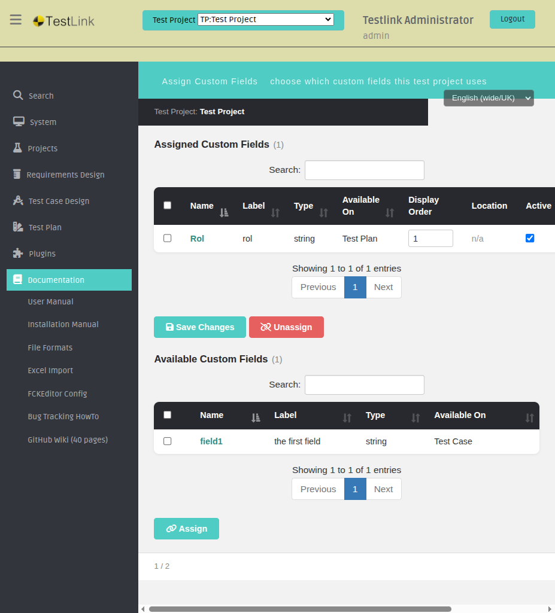Open the Installation Manual link
The image size is (555, 613).
(x=63, y=325)
